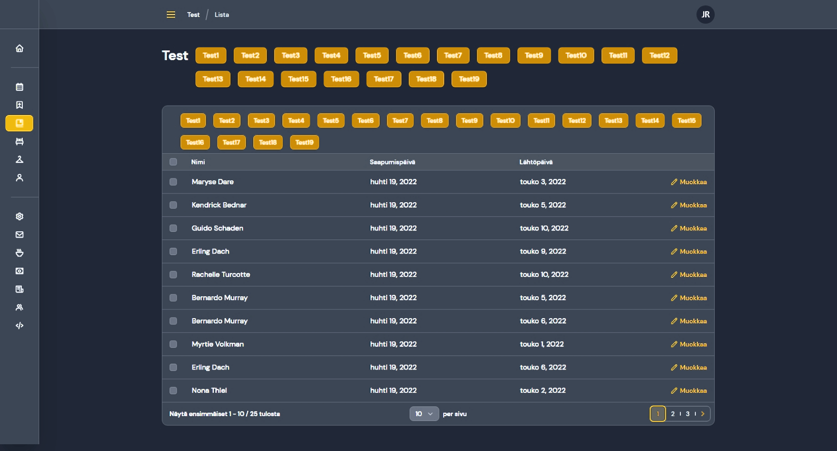The image size is (837, 451).
Task: Go to the home icon in sidebar
Action: coord(19,48)
